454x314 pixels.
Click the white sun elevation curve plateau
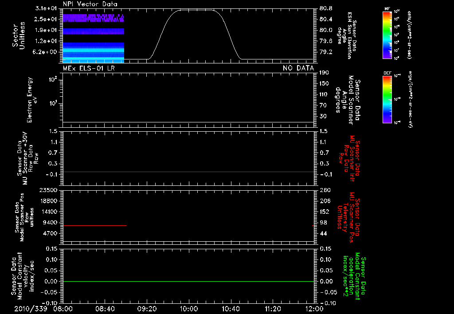click(197, 10)
